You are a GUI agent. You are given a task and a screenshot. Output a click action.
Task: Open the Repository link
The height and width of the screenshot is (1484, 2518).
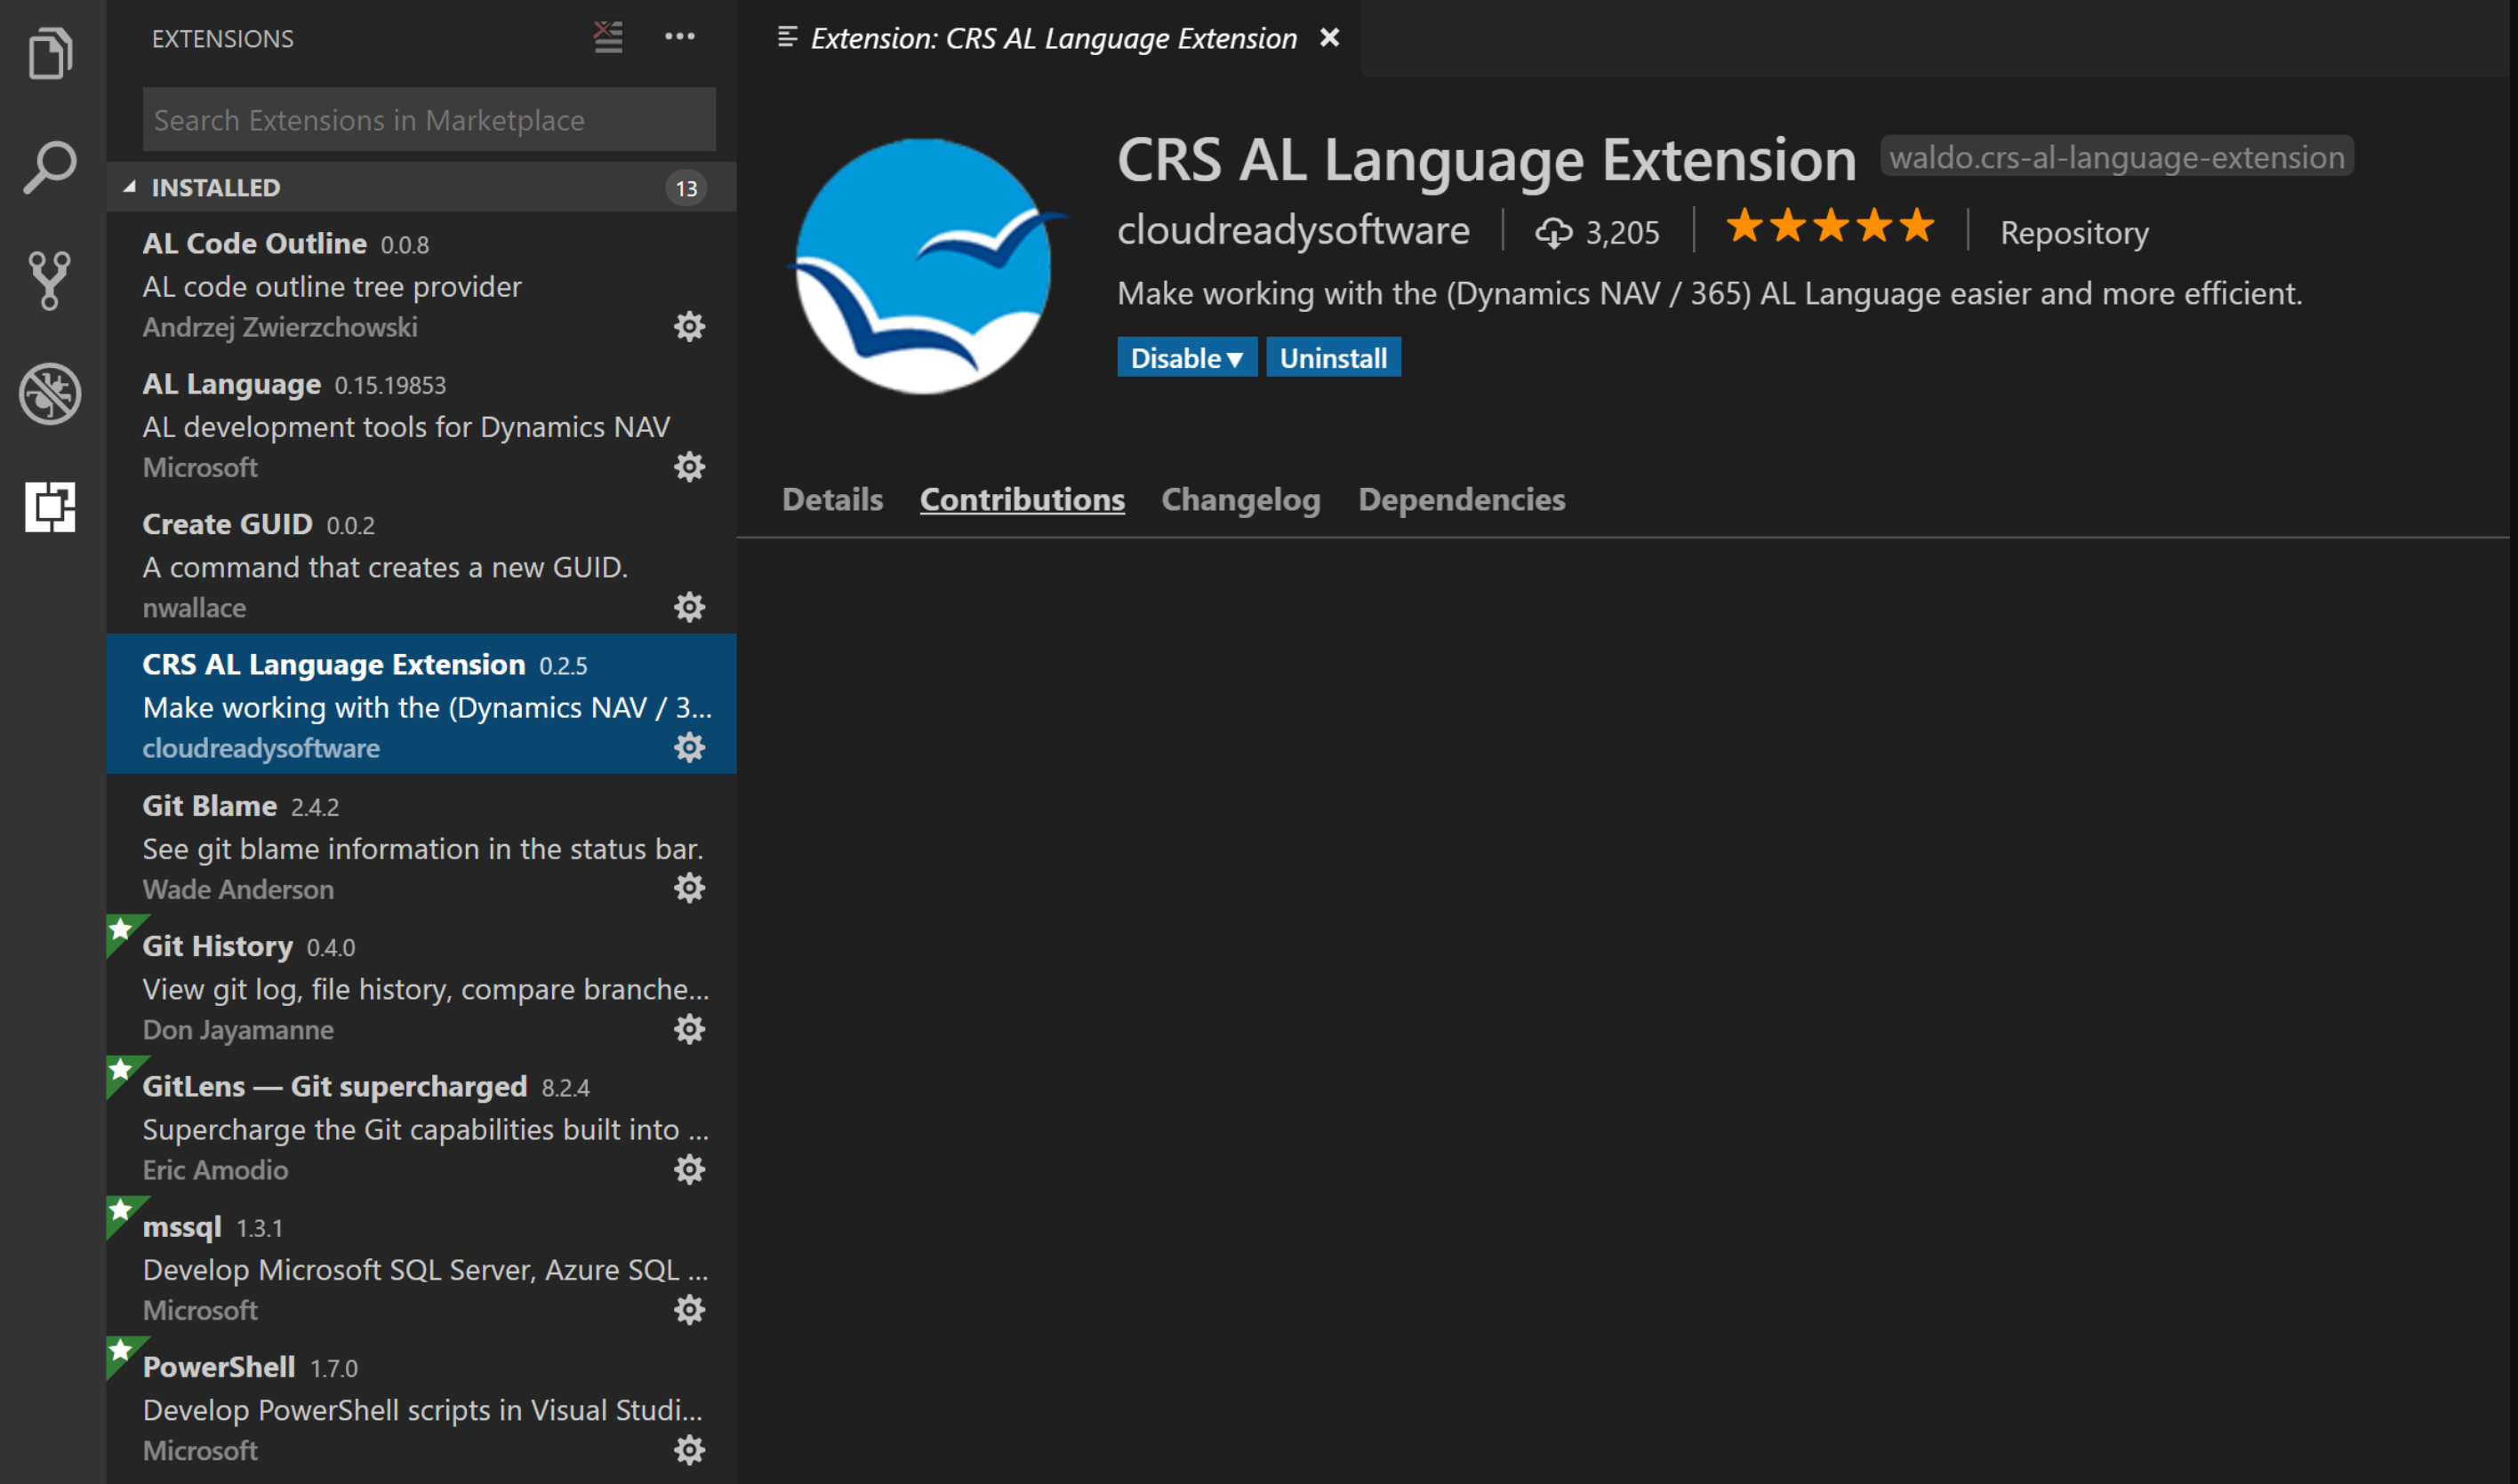(x=2073, y=233)
